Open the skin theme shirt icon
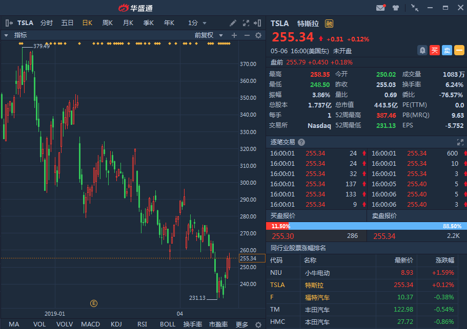 click(x=396, y=8)
